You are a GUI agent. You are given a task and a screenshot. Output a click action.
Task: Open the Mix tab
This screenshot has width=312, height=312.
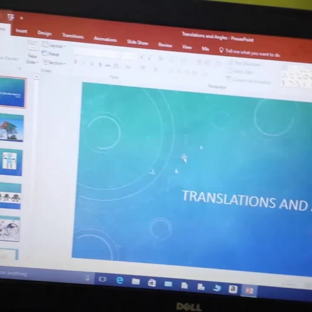pos(205,49)
